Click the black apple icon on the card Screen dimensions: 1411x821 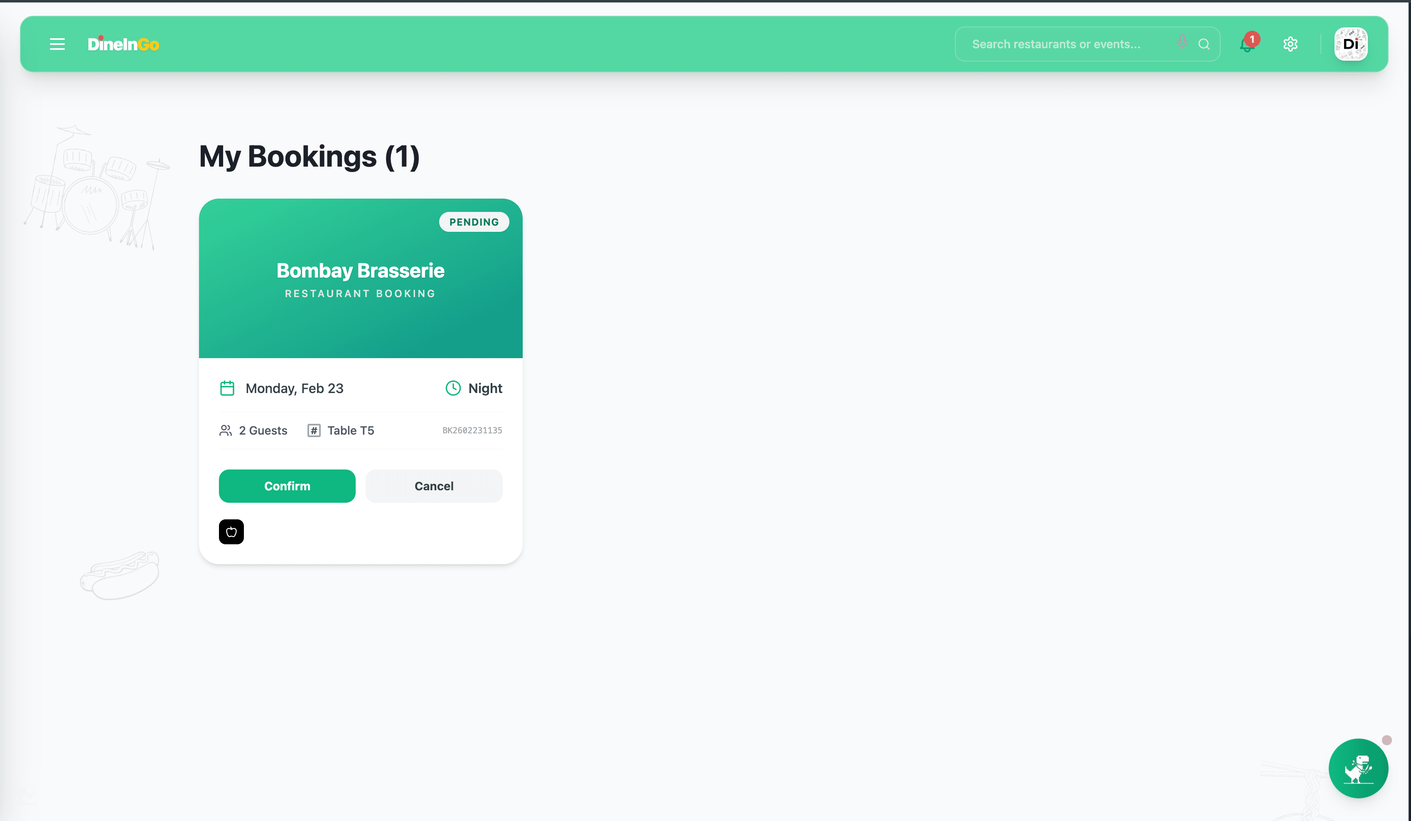point(231,531)
